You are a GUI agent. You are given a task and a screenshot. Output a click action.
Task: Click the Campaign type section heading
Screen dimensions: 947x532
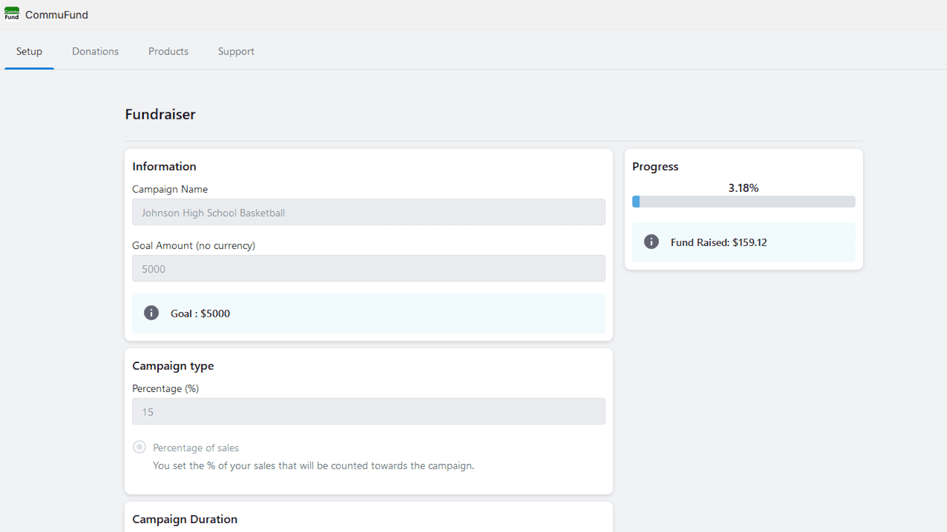click(x=173, y=366)
